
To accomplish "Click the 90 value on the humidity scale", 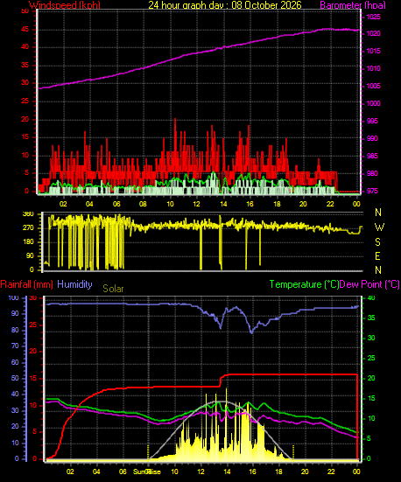I will (x=15, y=313).
